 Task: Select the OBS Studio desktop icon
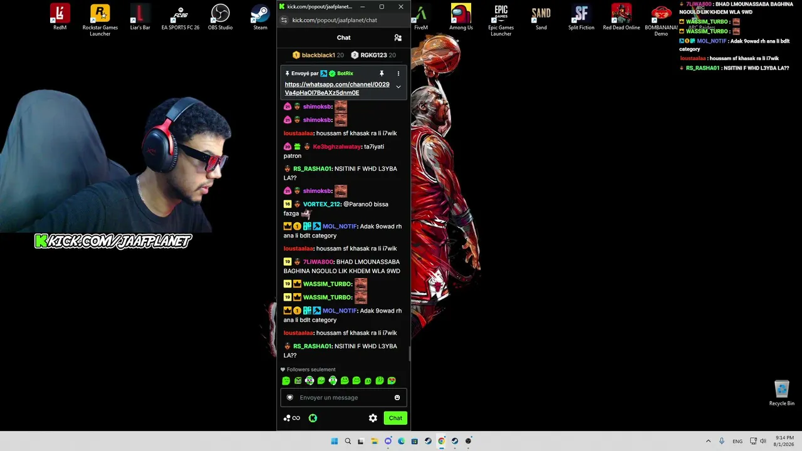(x=220, y=18)
